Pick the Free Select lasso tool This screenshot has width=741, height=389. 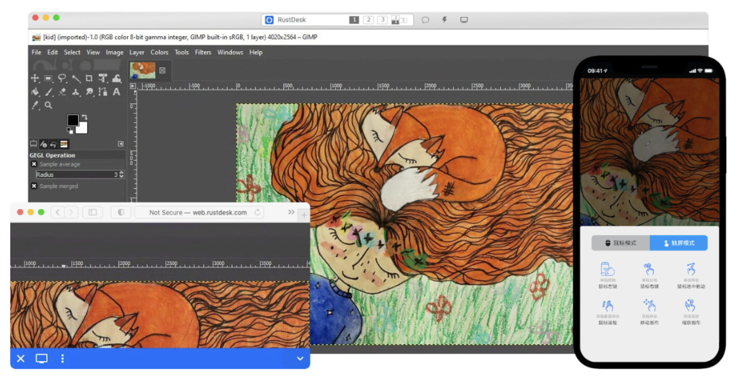point(62,79)
